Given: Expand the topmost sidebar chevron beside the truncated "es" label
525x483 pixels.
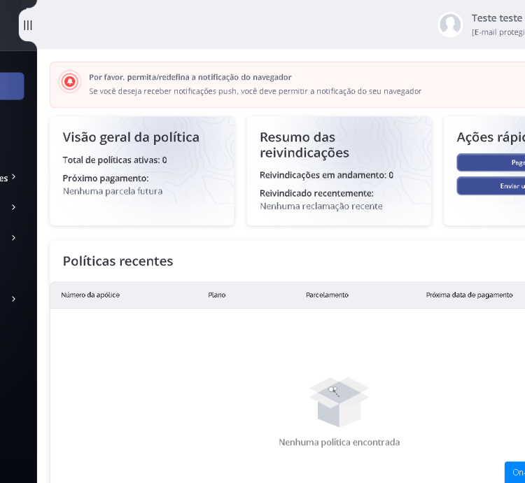Looking at the screenshot, I should 13,177.
